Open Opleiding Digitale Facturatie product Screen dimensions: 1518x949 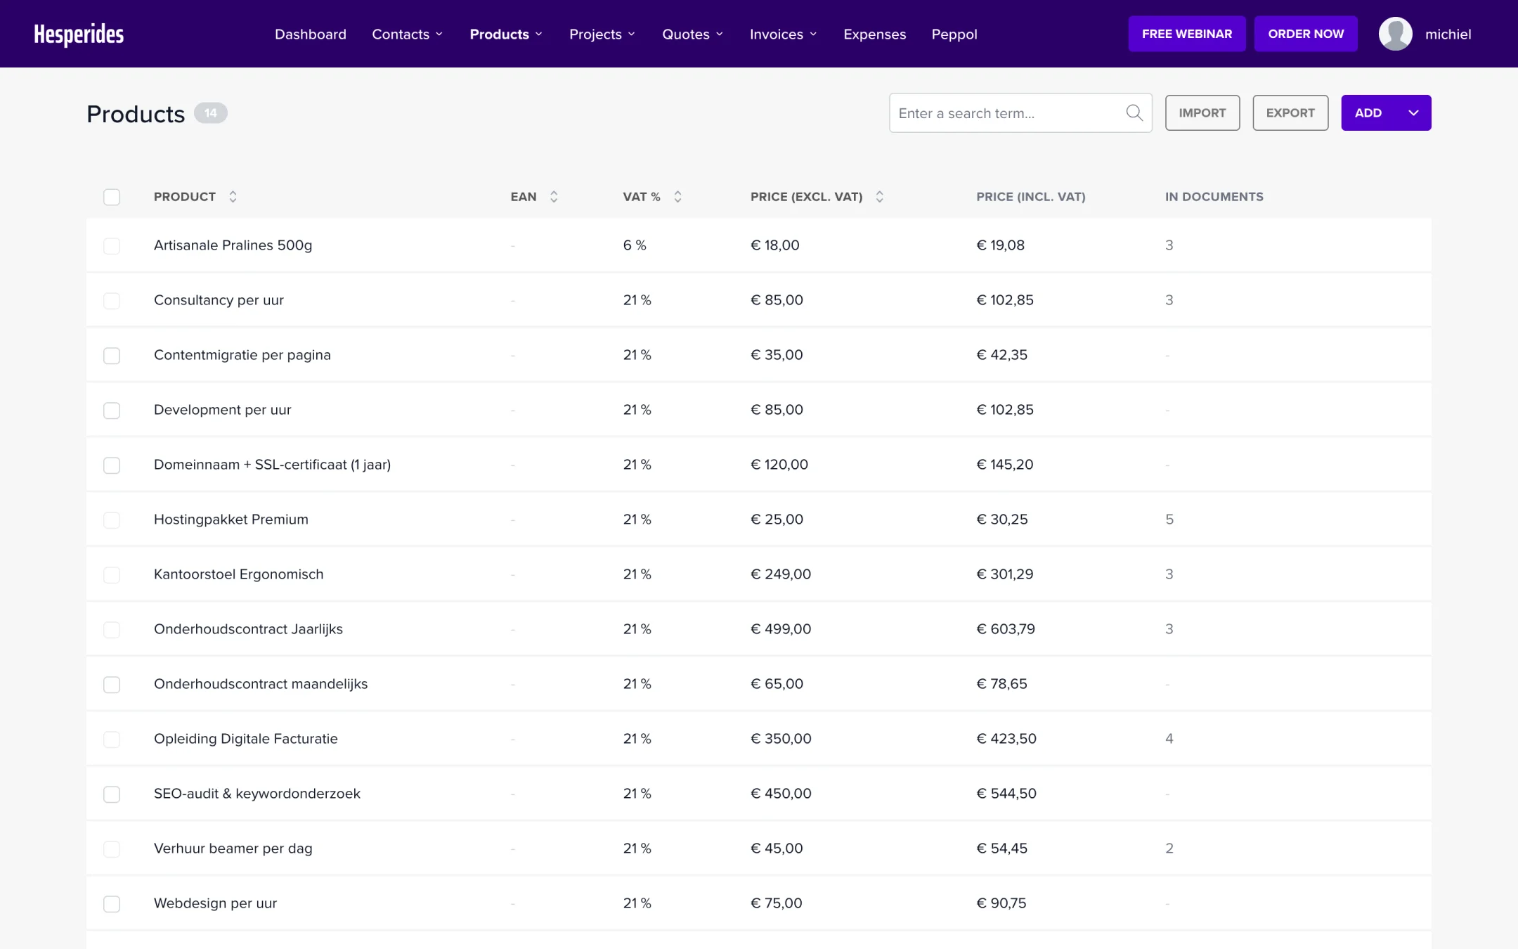tap(245, 739)
